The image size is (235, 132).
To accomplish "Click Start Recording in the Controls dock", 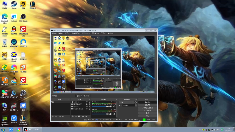I will tap(147, 105).
